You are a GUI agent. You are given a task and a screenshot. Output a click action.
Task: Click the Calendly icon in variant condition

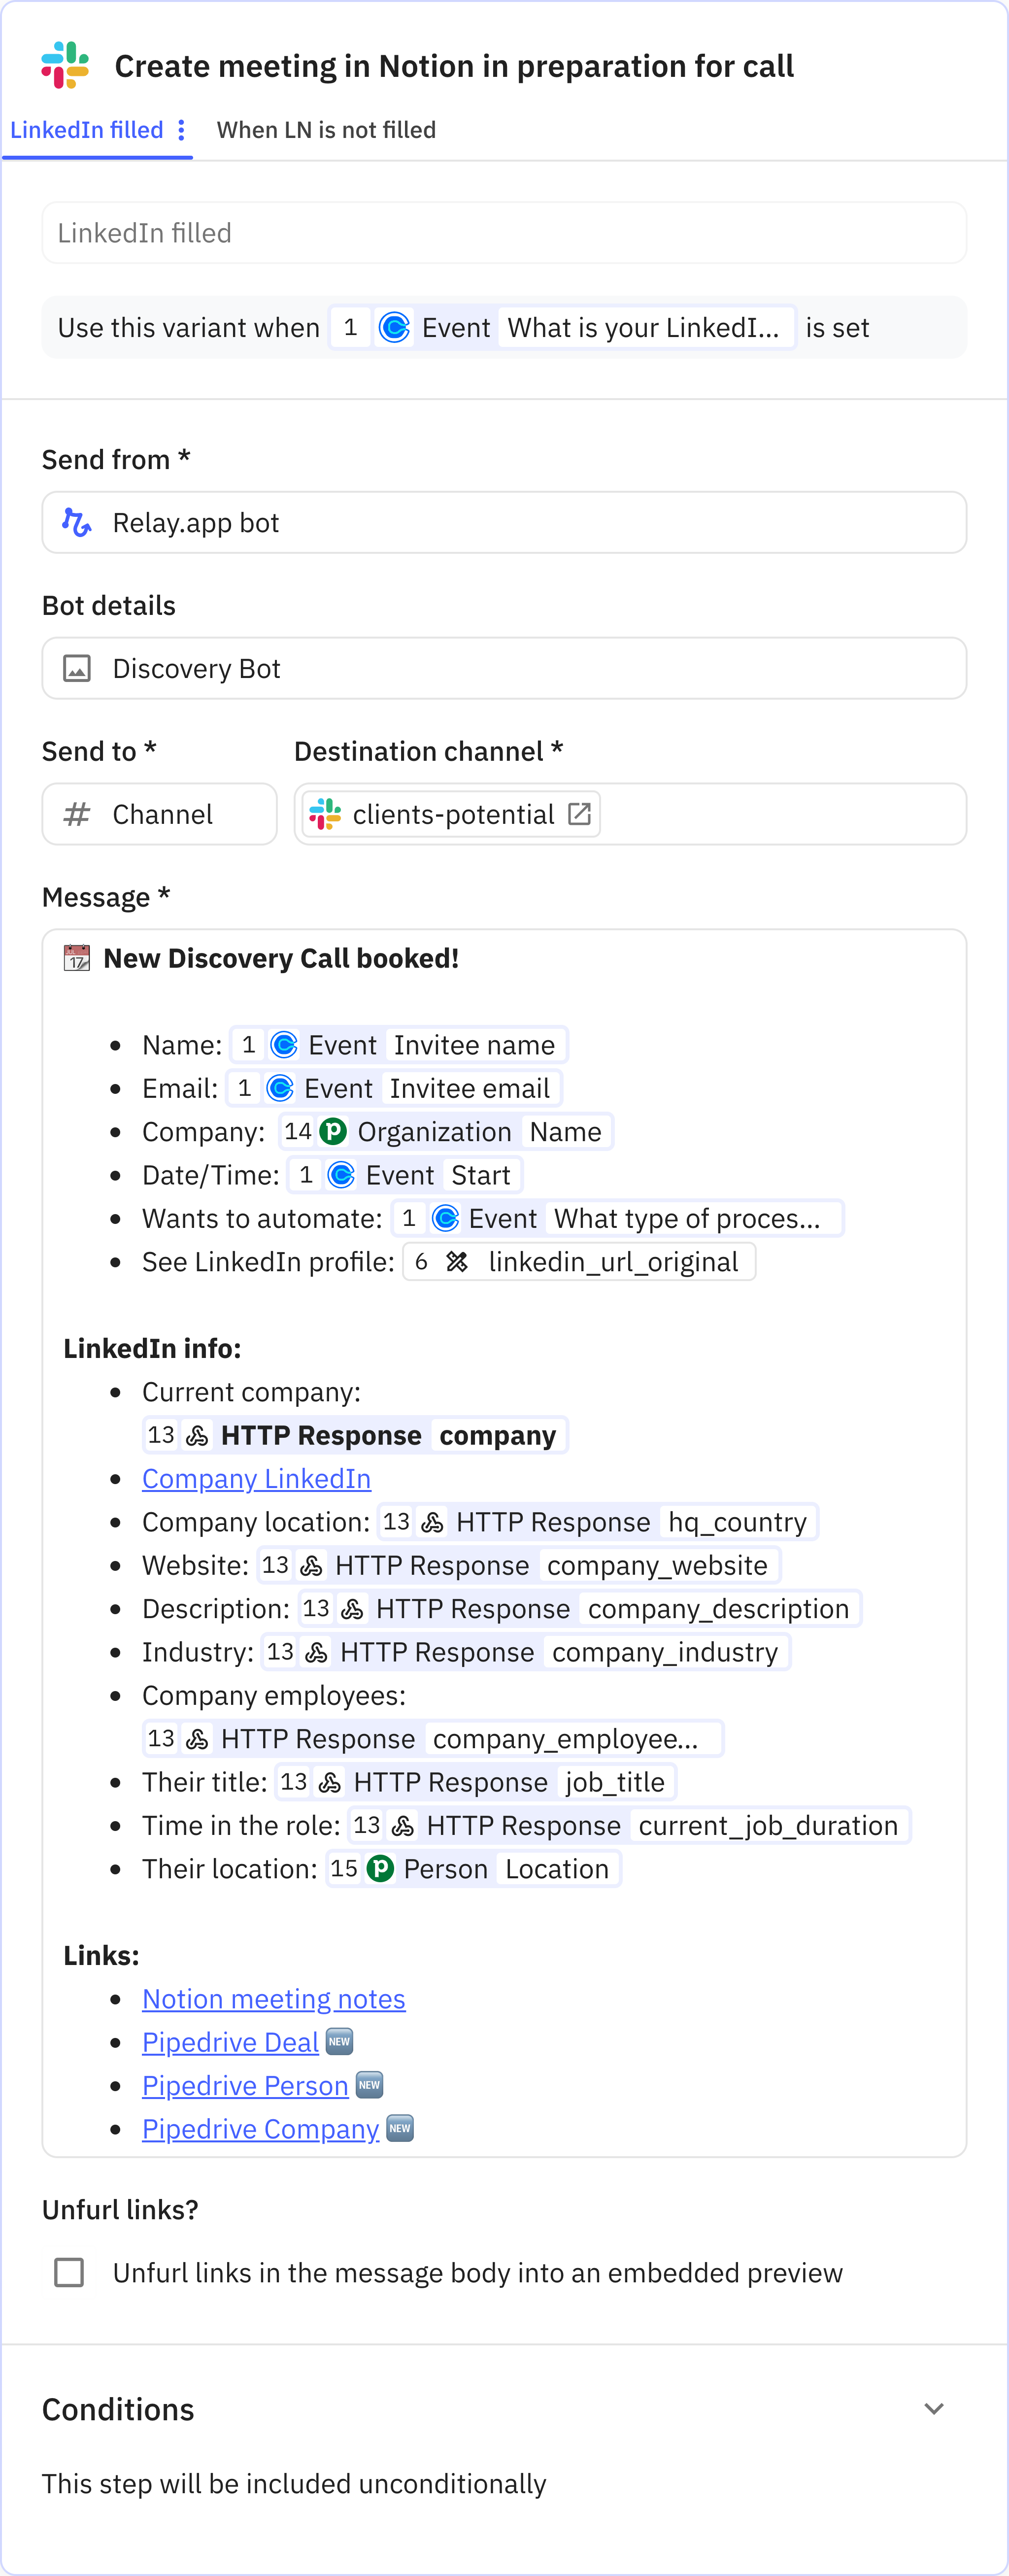[x=394, y=328]
